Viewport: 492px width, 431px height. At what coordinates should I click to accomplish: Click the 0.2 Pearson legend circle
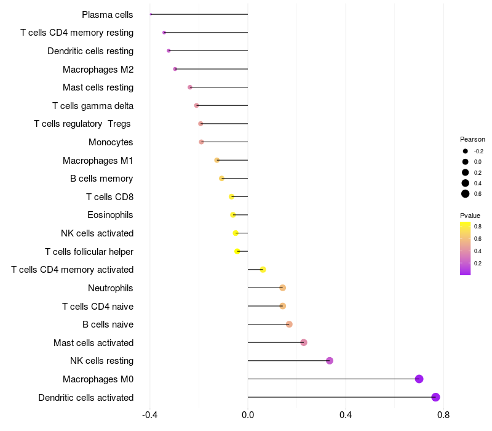(x=466, y=172)
